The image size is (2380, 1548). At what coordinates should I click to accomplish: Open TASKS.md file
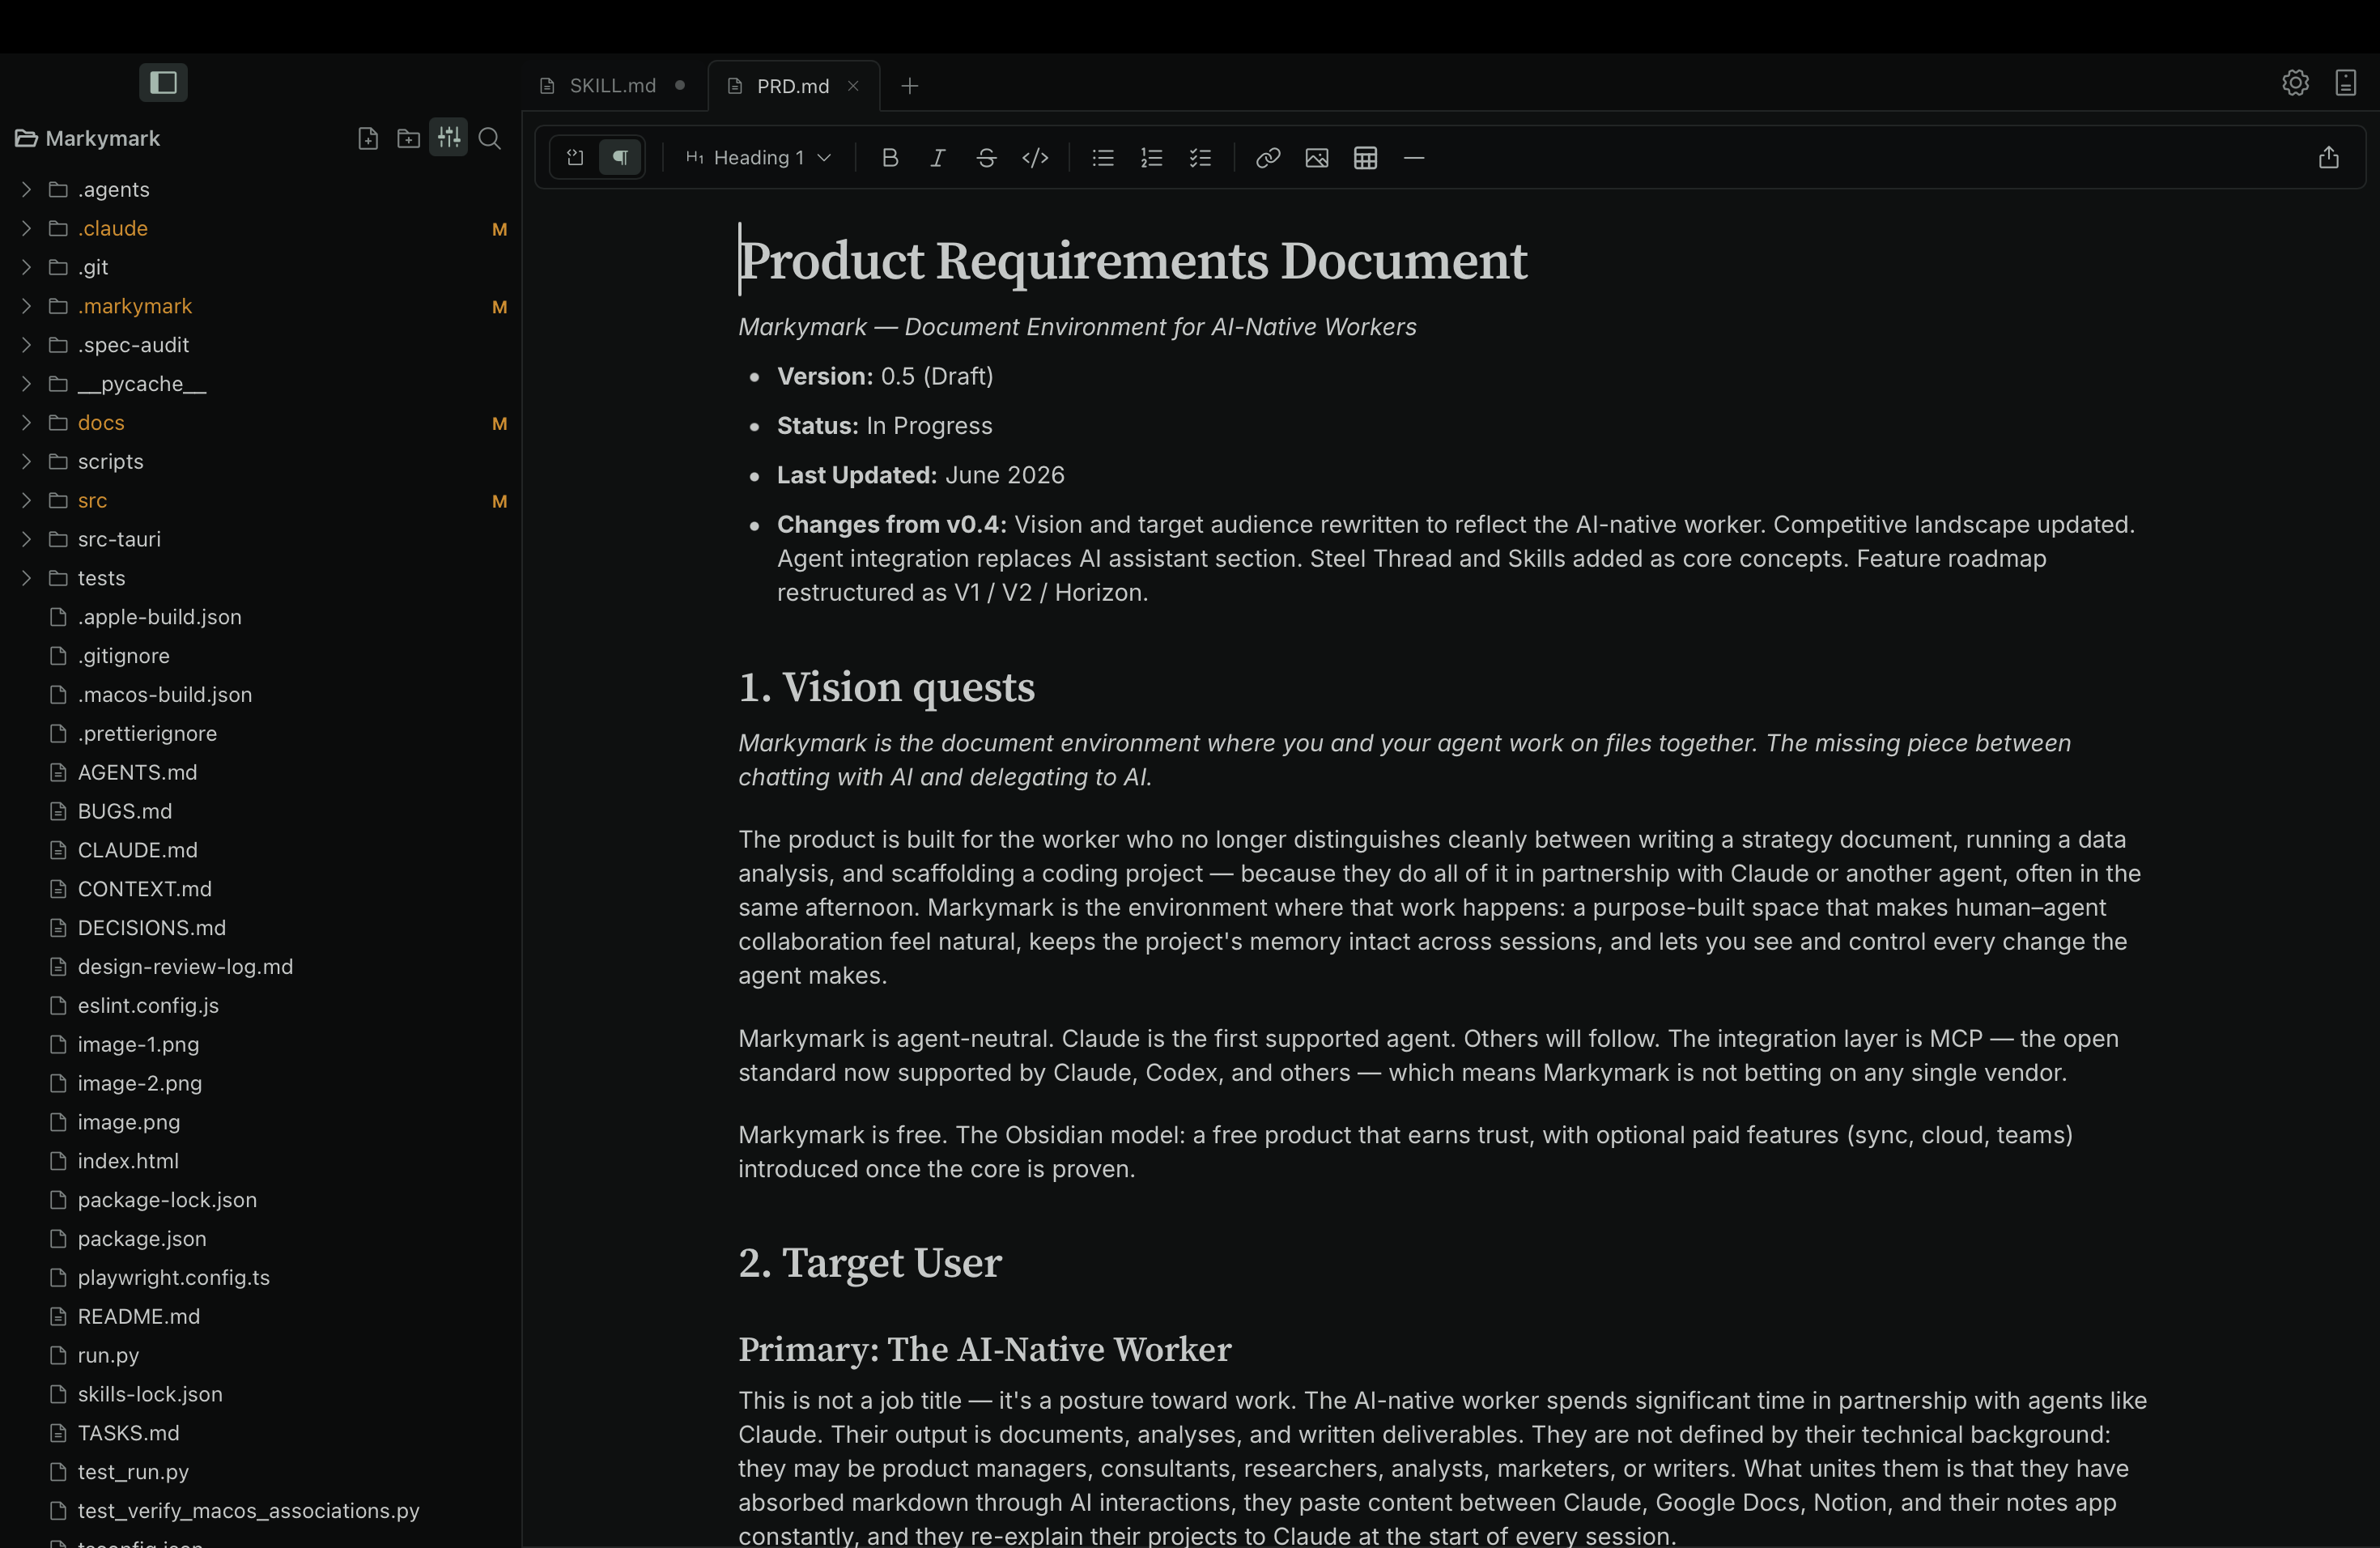(x=260, y=1434)
